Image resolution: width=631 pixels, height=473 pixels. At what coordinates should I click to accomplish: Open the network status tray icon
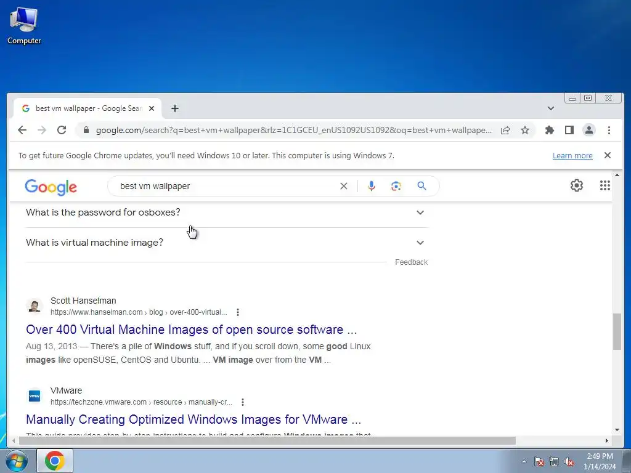[x=554, y=461]
